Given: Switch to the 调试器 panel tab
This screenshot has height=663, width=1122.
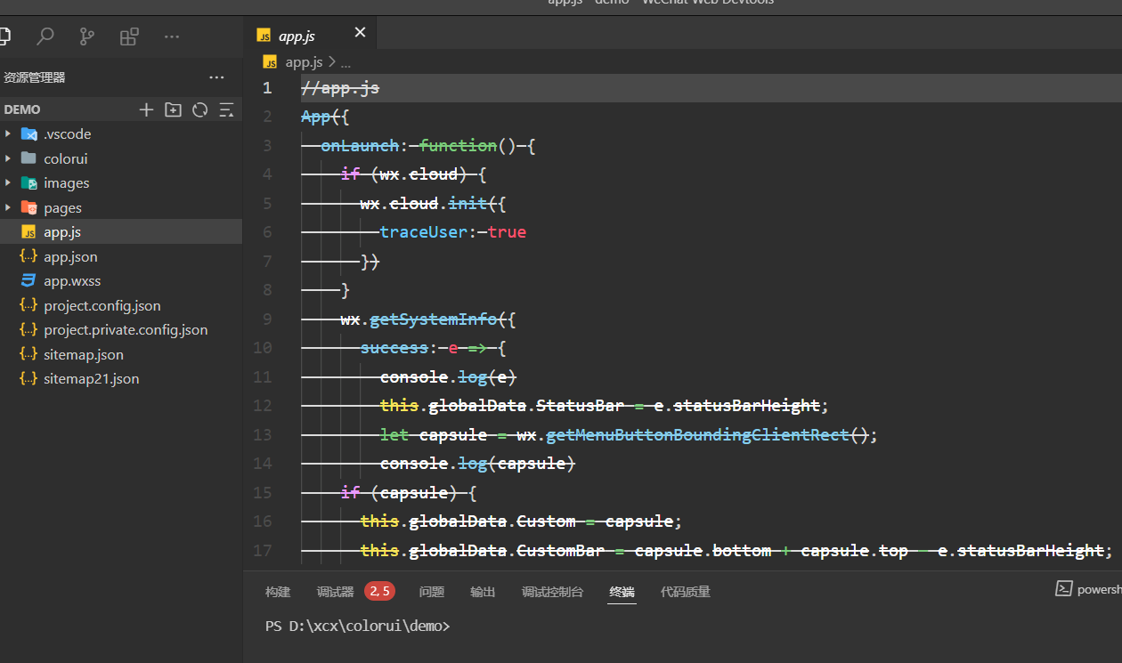Looking at the screenshot, I should tap(335, 592).
